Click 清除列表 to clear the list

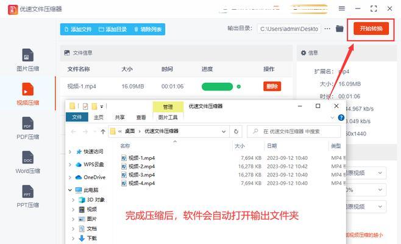[x=148, y=29]
